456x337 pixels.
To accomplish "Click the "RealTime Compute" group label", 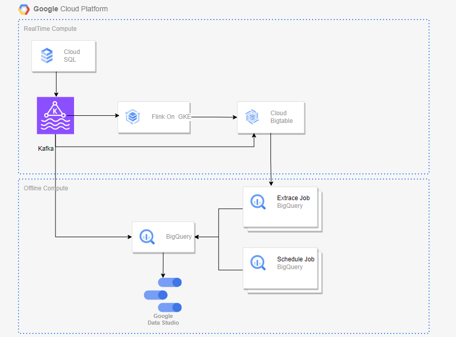I will [x=50, y=29].
